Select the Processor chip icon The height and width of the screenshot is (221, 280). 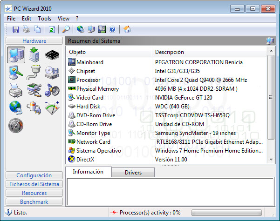tap(52, 55)
